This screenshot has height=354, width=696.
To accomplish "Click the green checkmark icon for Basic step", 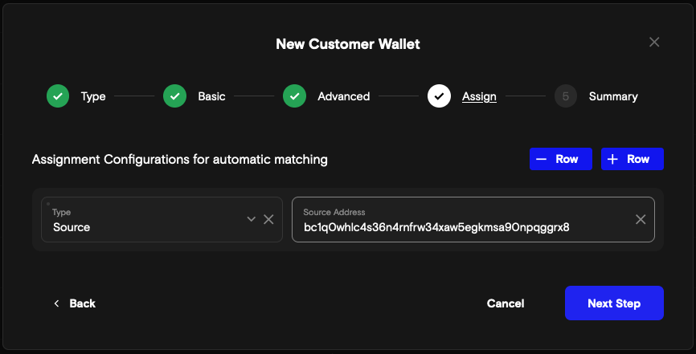I will (x=174, y=96).
